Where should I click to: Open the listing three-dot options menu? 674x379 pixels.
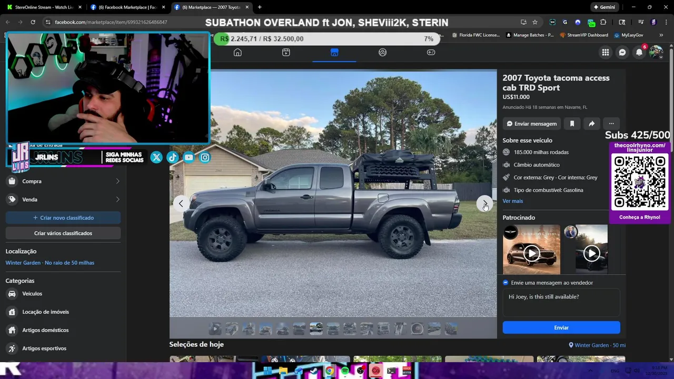[611, 124]
